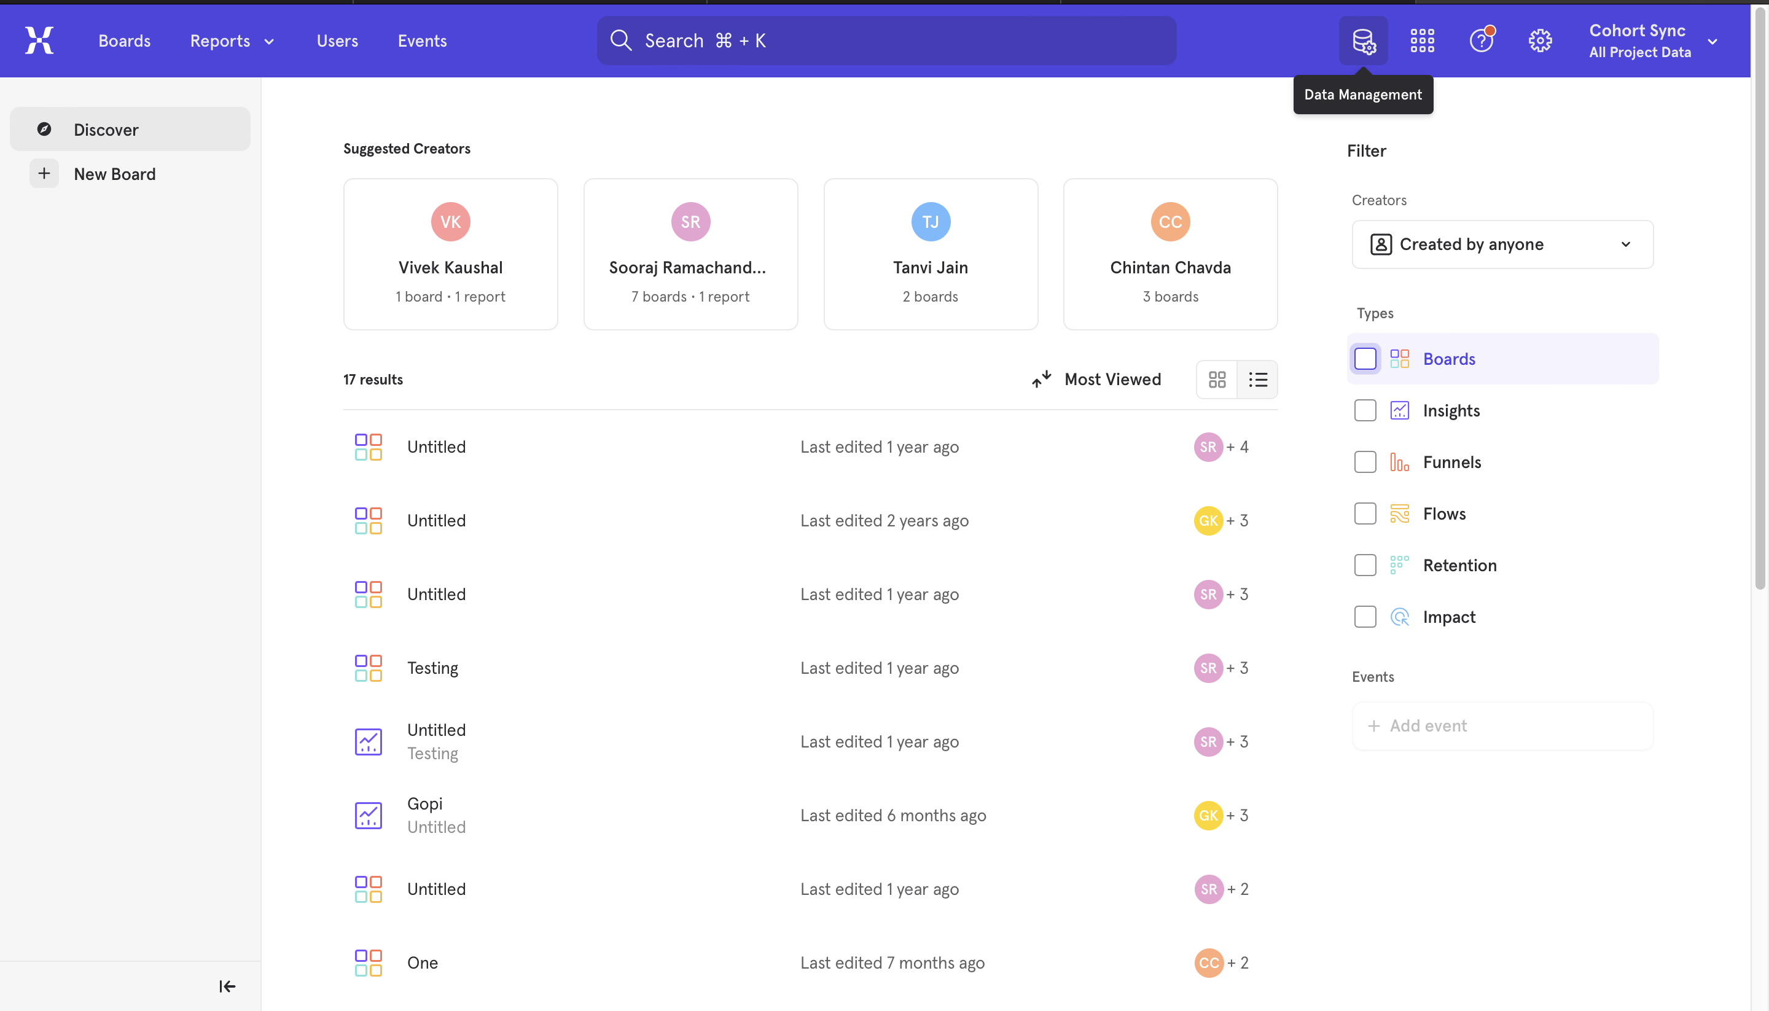This screenshot has width=1769, height=1011.
Task: Click the Add event field
Action: [1502, 725]
